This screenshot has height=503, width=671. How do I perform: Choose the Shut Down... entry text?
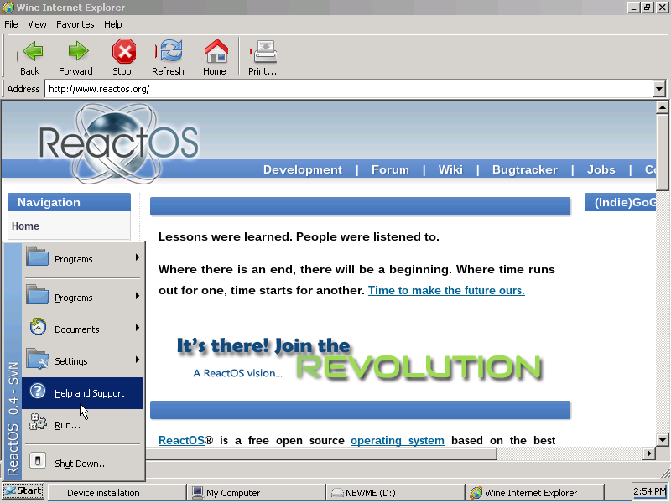tap(81, 464)
